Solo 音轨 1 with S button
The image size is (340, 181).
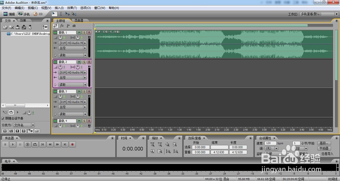(84, 32)
